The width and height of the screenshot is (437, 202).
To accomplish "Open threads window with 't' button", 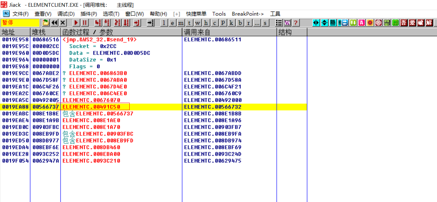I will coord(189,23).
